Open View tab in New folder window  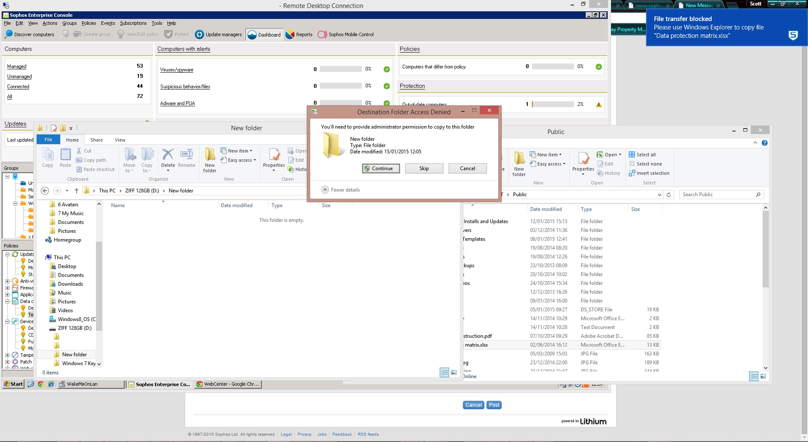(x=120, y=140)
